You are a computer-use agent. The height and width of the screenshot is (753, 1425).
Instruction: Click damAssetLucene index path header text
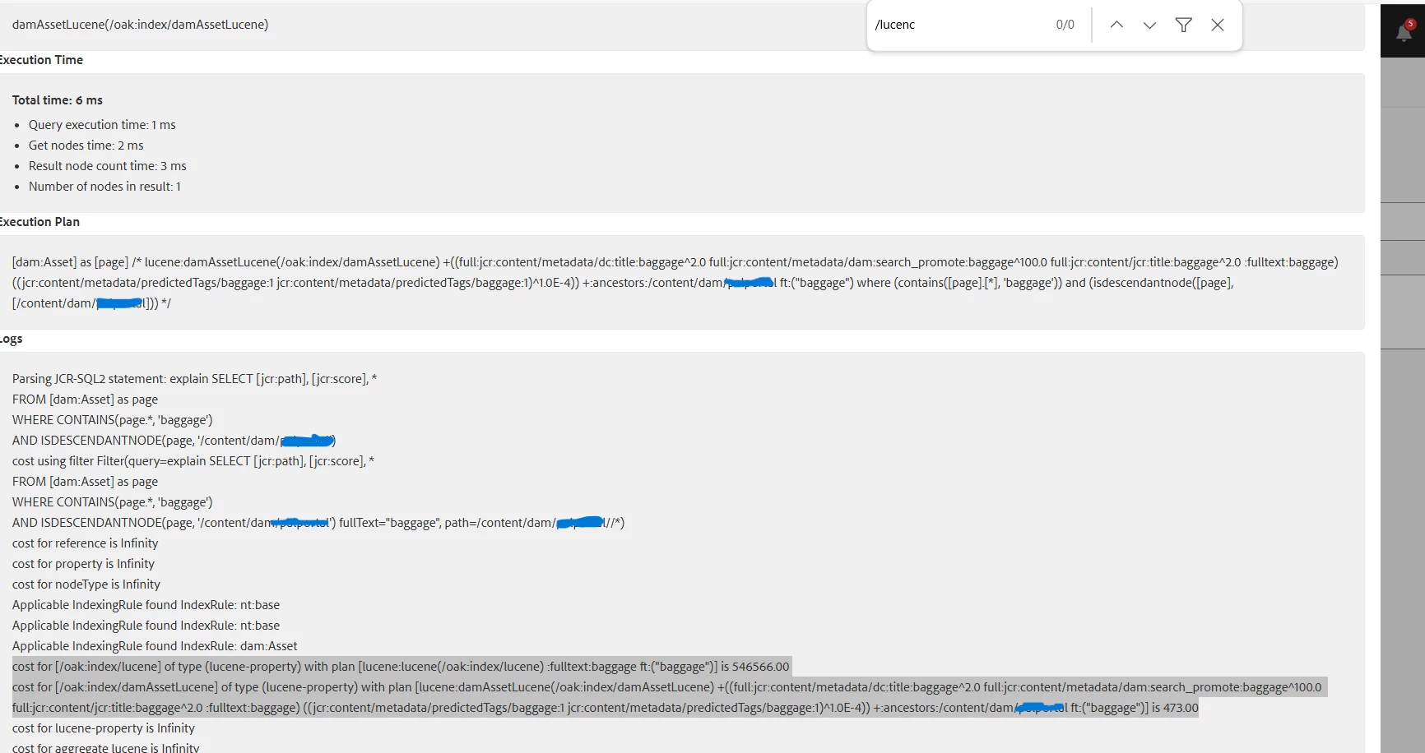pos(140,25)
